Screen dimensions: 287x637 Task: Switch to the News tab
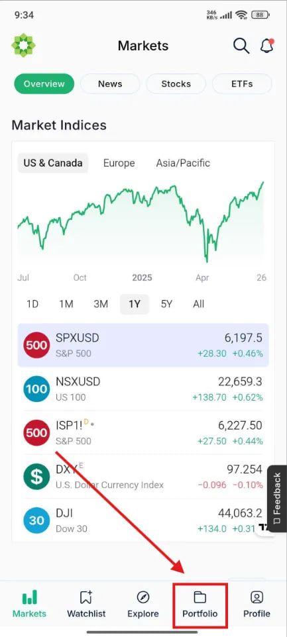[110, 84]
